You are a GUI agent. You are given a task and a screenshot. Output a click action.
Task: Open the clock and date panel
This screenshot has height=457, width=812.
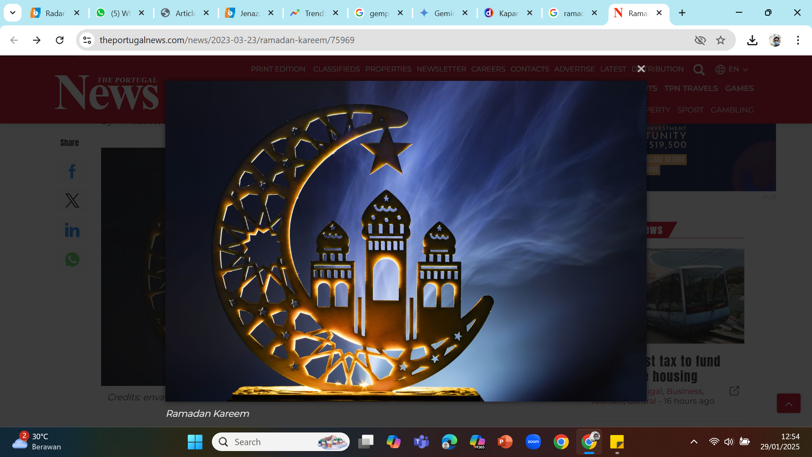tap(779, 442)
